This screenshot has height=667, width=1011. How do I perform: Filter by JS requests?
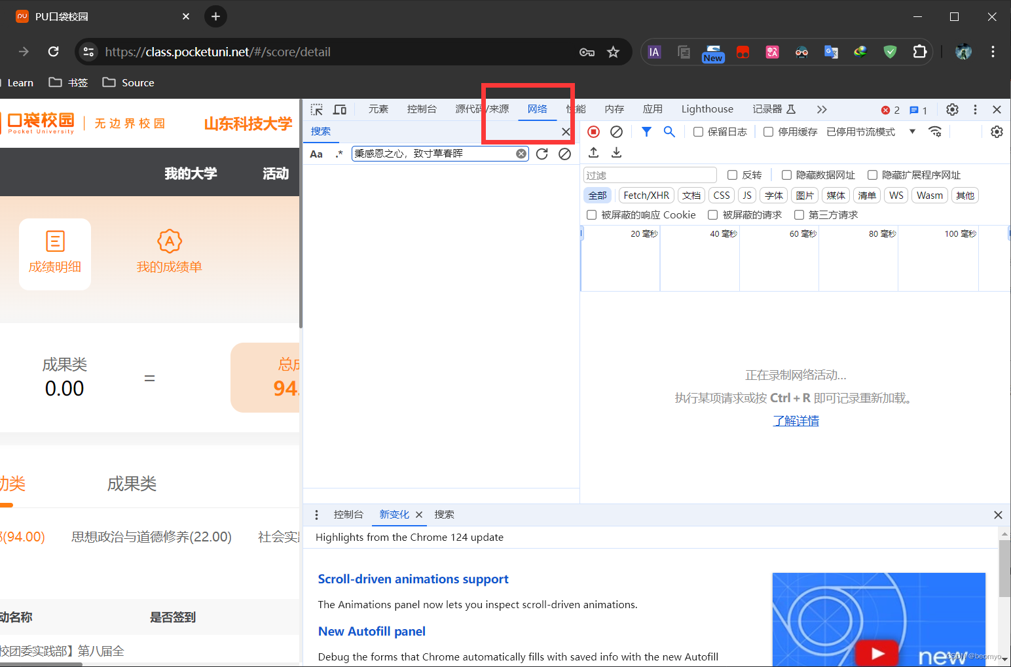pos(747,196)
